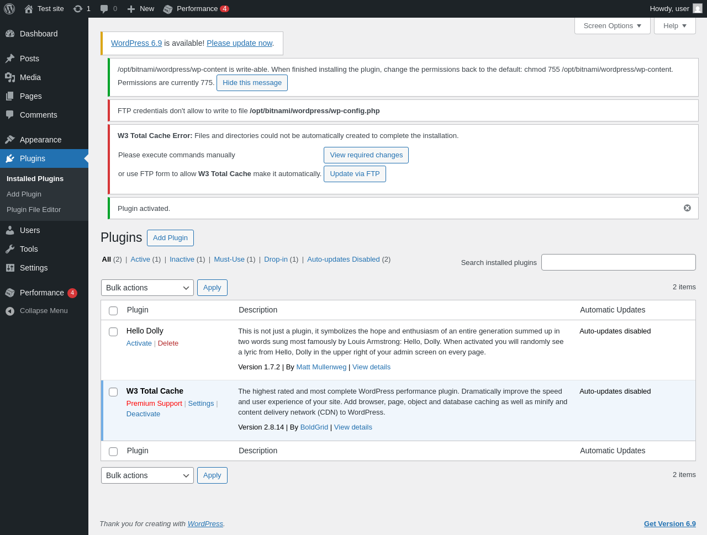
Task: Filter plugins by Inactive
Action: tap(182, 259)
